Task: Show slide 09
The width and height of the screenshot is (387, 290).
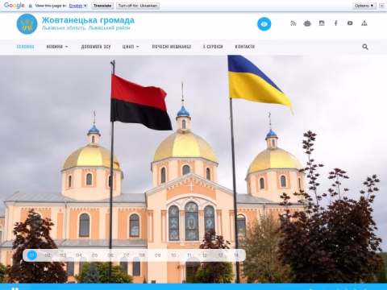Action: [158, 255]
